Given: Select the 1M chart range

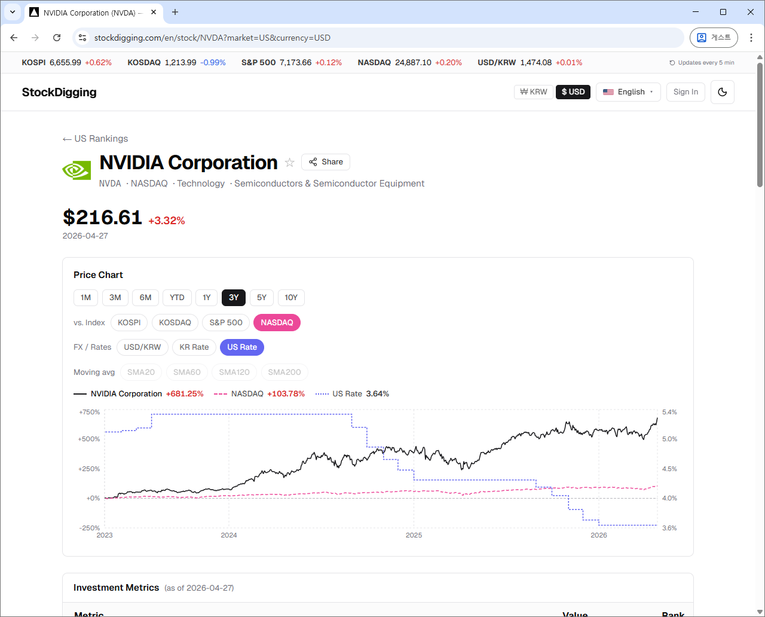Looking at the screenshot, I should 85,298.
